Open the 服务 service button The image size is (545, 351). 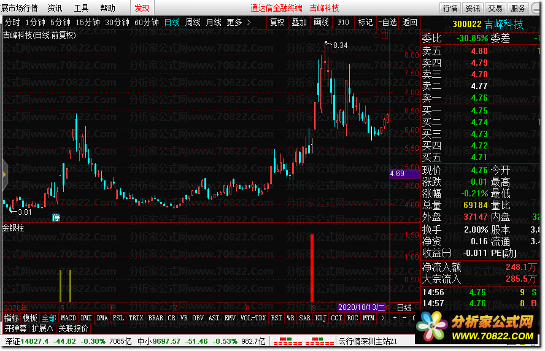pos(518,8)
